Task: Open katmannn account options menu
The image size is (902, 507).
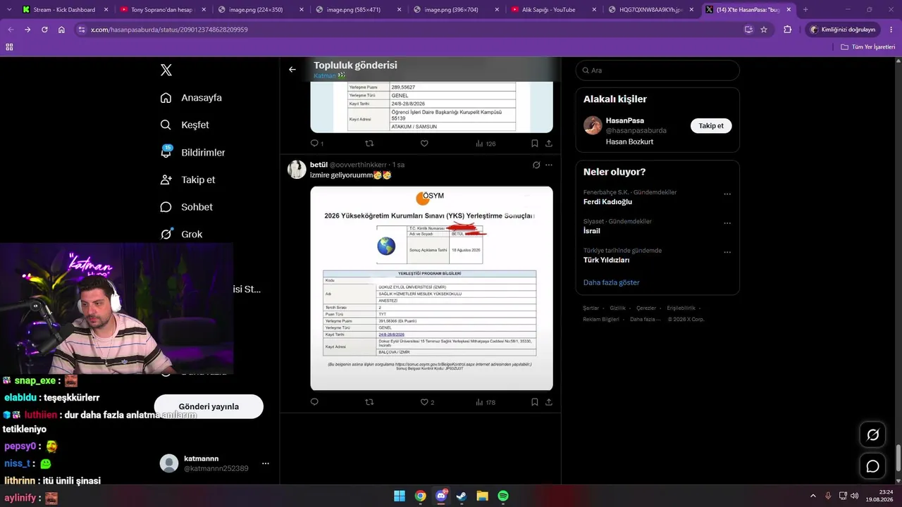Action: pyautogui.click(x=266, y=463)
